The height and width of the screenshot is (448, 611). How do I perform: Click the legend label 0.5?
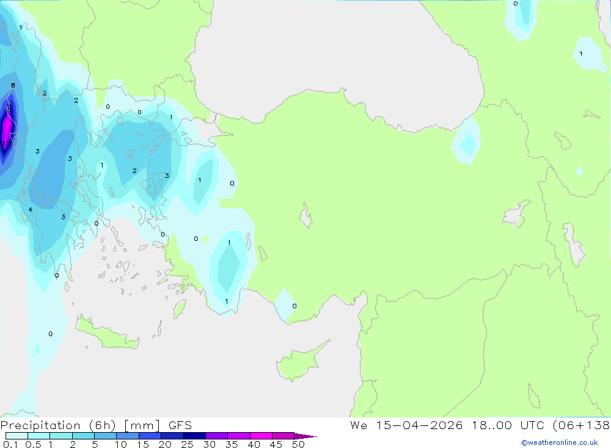(x=33, y=444)
